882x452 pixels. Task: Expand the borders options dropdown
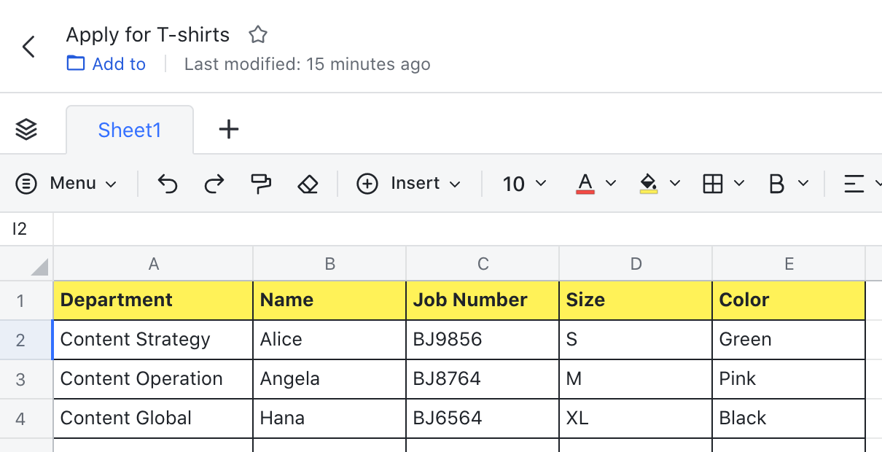pyautogui.click(x=738, y=184)
